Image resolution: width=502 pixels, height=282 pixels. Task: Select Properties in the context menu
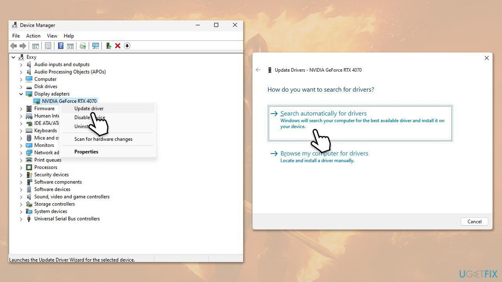(x=86, y=152)
